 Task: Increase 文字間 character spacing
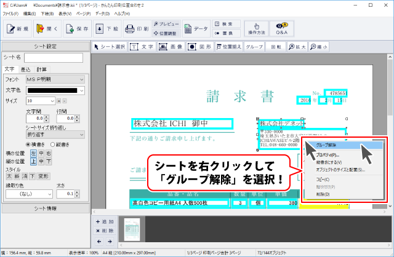pyautogui.click(x=46, y=117)
